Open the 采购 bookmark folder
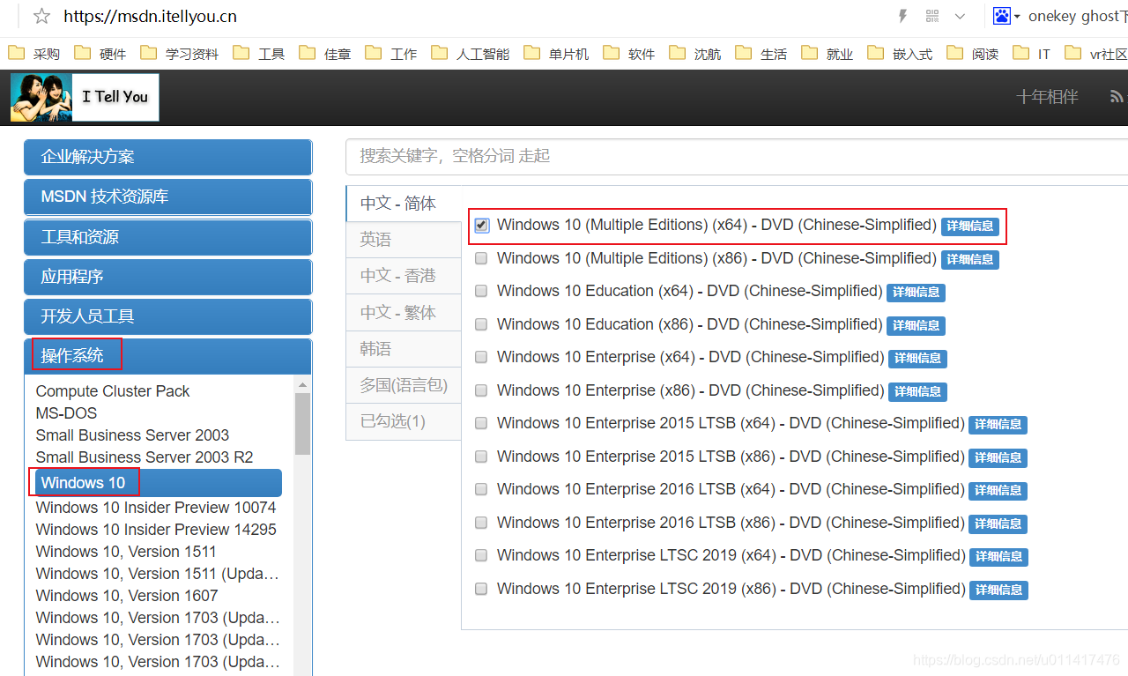Screen dimensions: 1128x676 34,54
